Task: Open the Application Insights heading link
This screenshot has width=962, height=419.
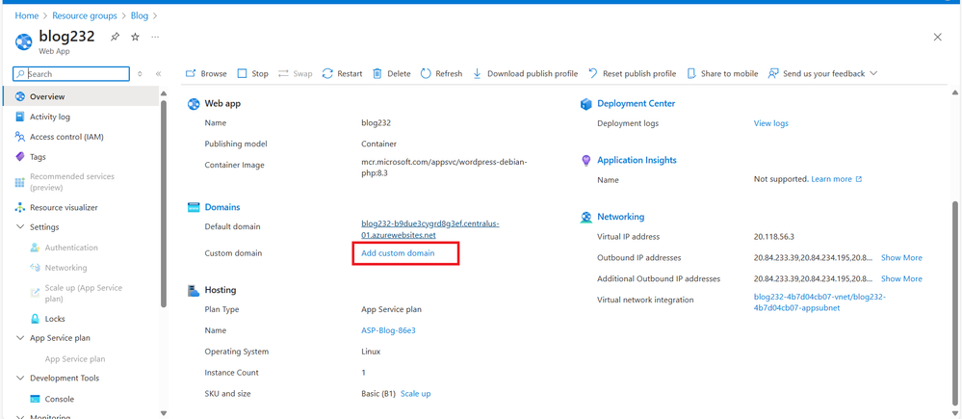Action: [x=637, y=160]
